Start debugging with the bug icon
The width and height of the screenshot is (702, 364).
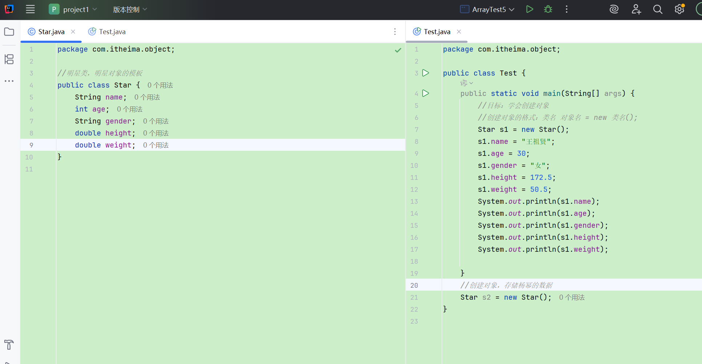pyautogui.click(x=548, y=9)
